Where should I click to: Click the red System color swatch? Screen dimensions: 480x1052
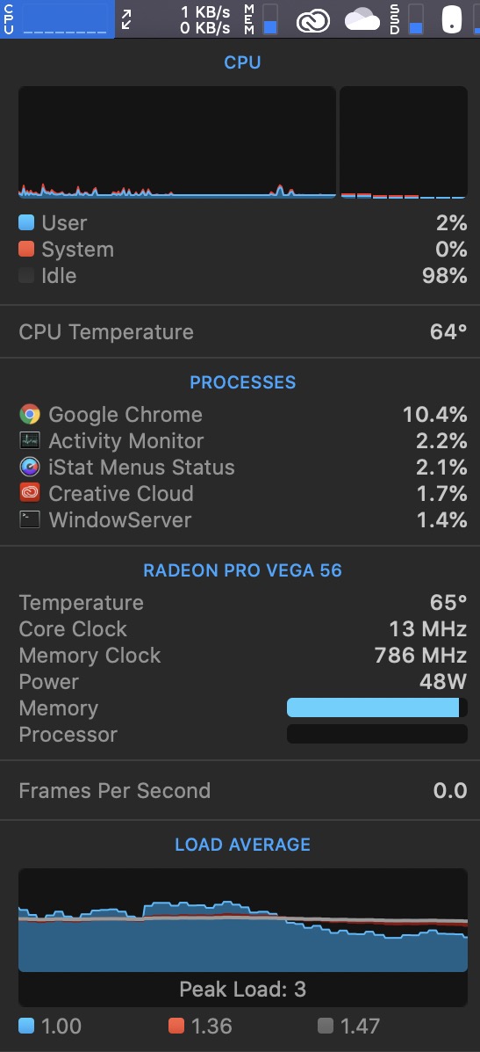[x=26, y=249]
